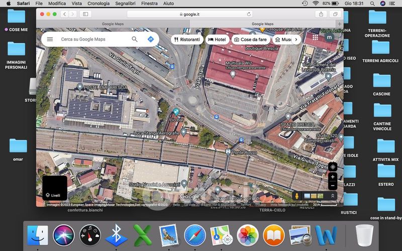Open directions with the blue arrow icon
The image size is (402, 251).
coord(151,39)
